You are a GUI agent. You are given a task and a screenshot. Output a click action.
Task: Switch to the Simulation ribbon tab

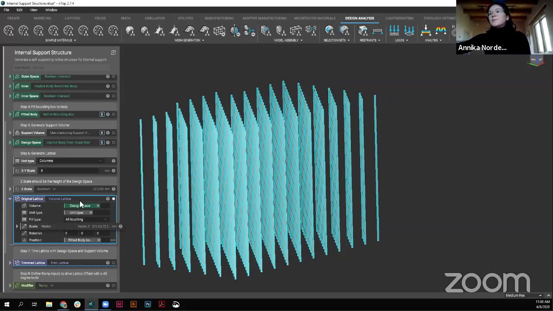(x=155, y=18)
